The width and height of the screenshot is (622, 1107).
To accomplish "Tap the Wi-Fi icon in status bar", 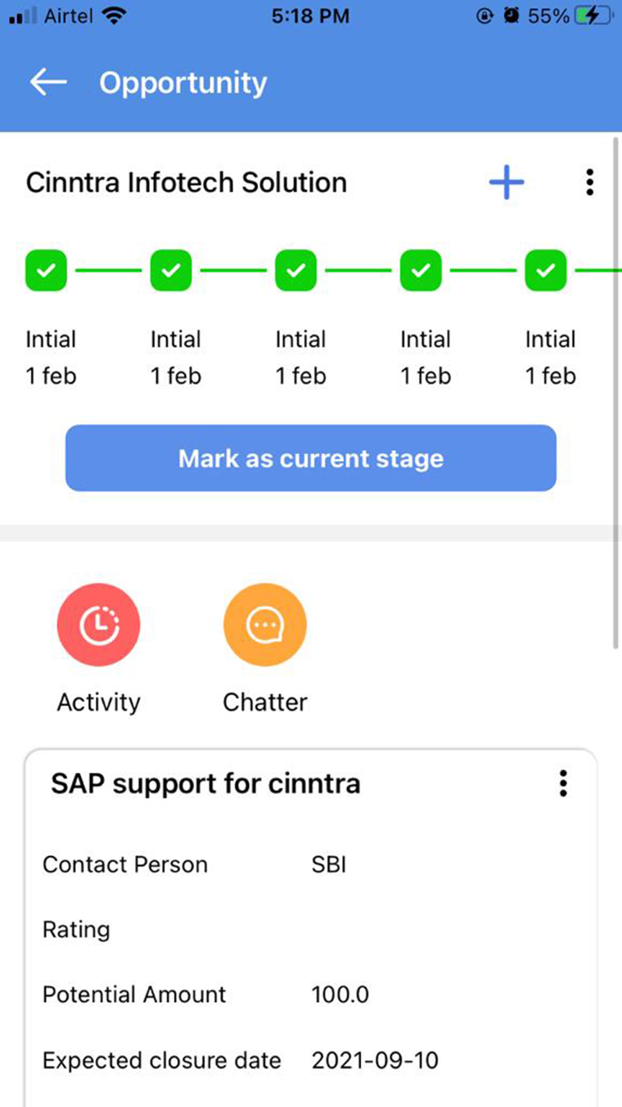I will click(x=114, y=16).
